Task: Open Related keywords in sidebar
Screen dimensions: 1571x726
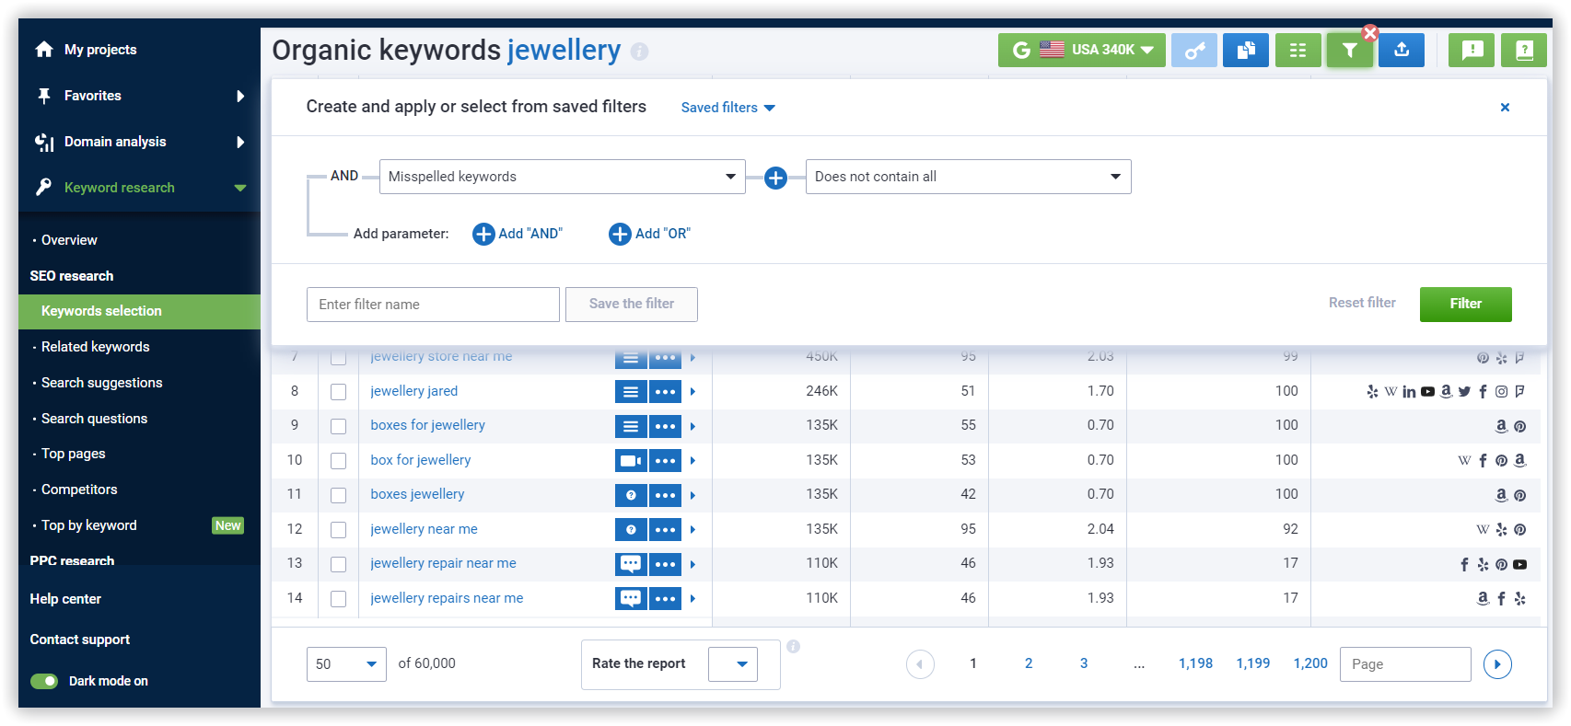Action: tap(95, 347)
